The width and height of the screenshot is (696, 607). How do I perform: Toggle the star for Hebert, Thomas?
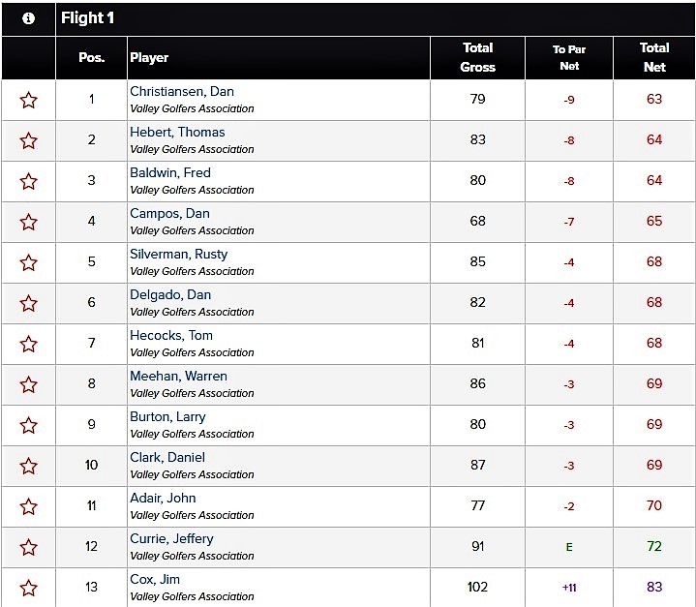pyautogui.click(x=28, y=140)
